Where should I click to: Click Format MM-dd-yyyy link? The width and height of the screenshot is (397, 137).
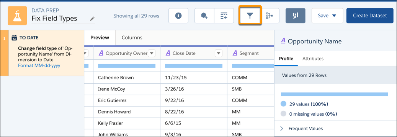39,66
